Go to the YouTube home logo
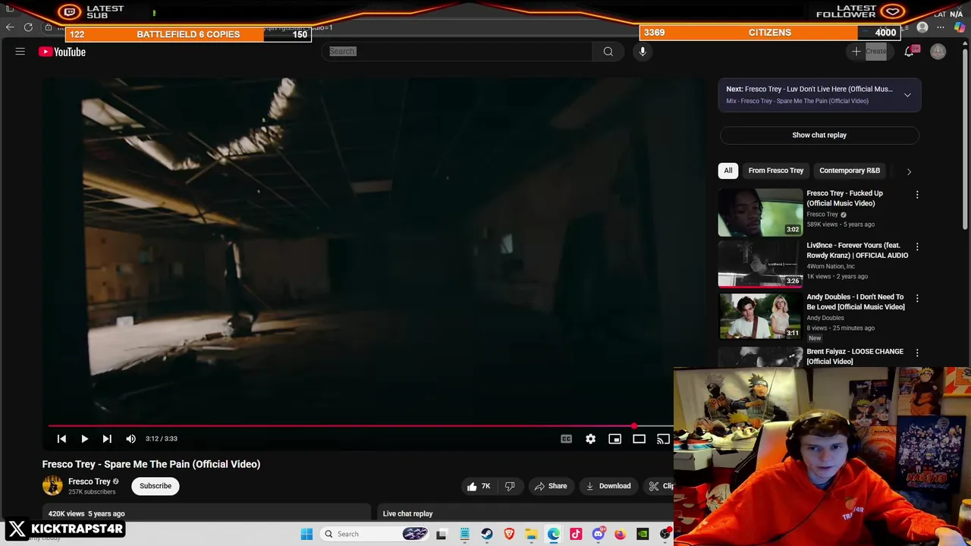This screenshot has height=546, width=971. pyautogui.click(x=62, y=52)
